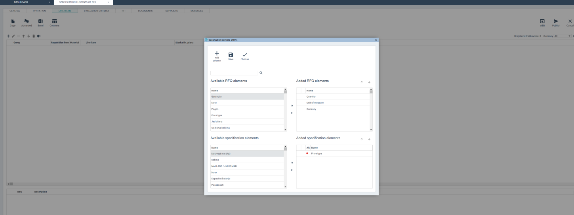The height and width of the screenshot is (215, 574).
Task: Open the Suppliers tab
Action: tap(172, 11)
